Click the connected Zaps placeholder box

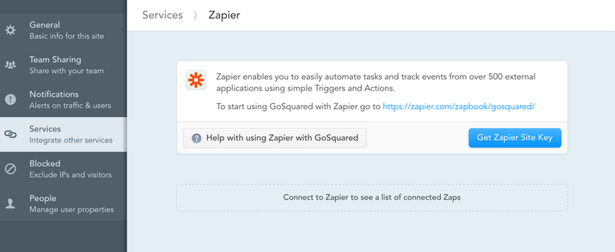pos(372,198)
